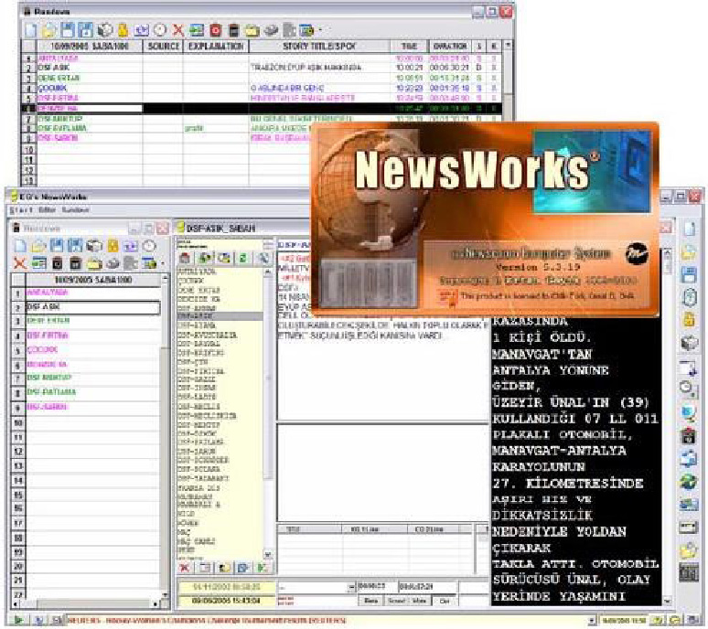This screenshot has height=629, width=708.
Task: Save rundown with first floppy icon, top window
Action: click(68, 30)
